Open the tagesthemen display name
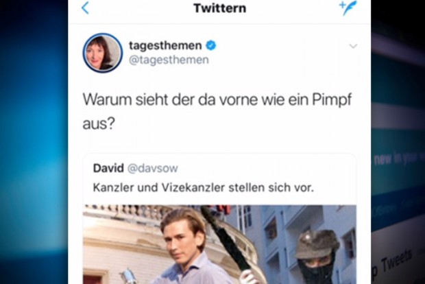This screenshot has height=284, width=425. tap(165, 45)
